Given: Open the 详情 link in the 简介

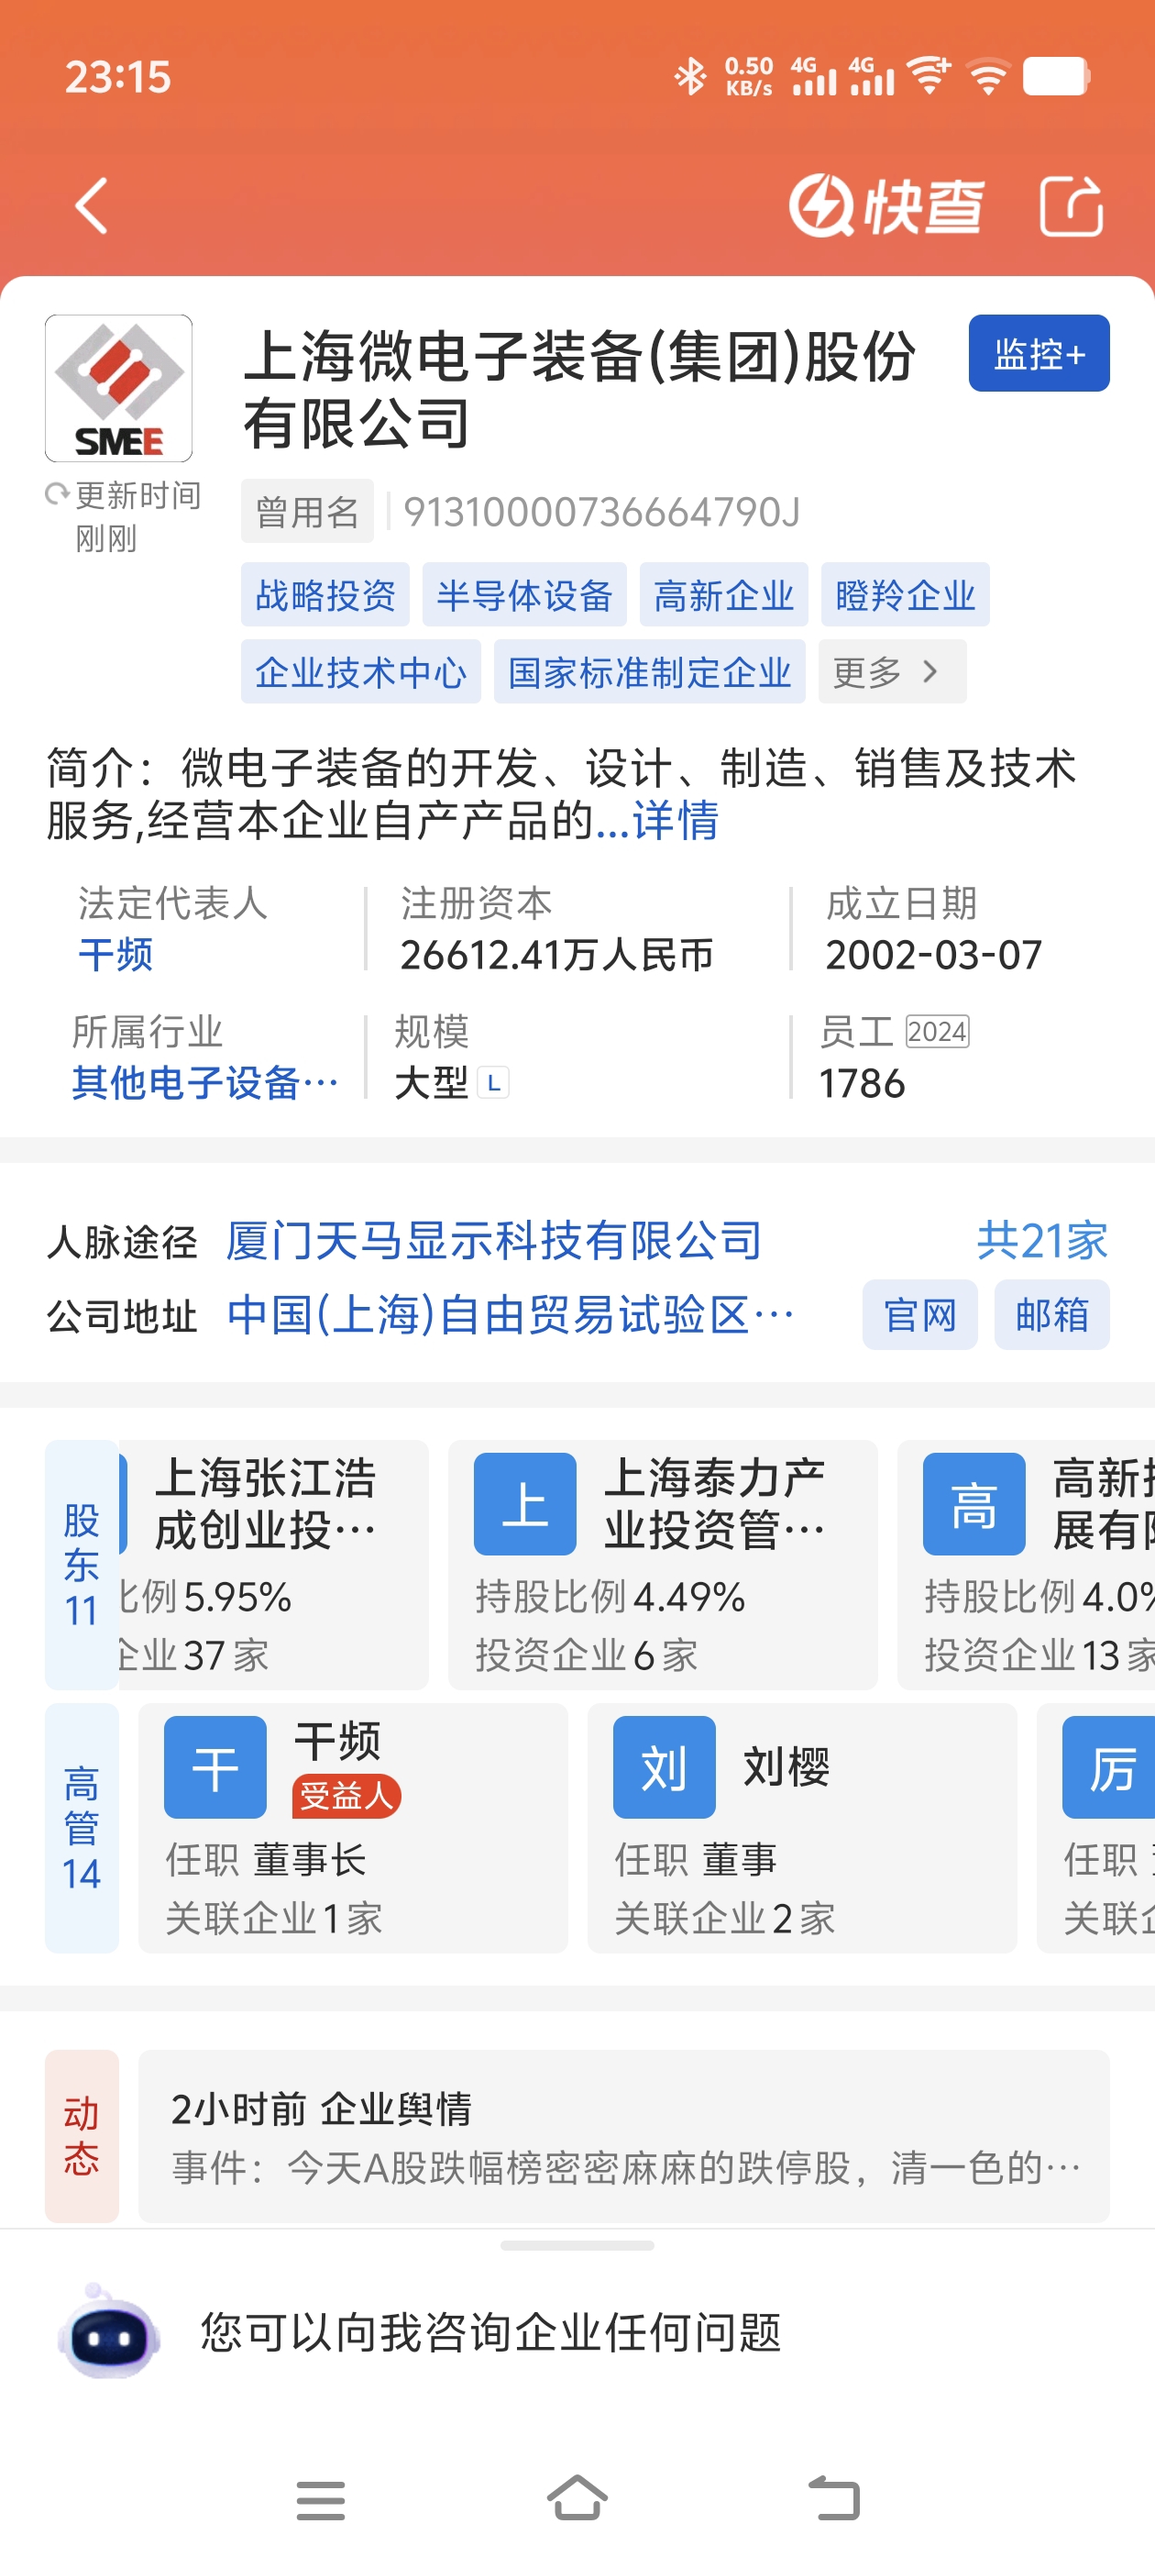Looking at the screenshot, I should tap(675, 822).
